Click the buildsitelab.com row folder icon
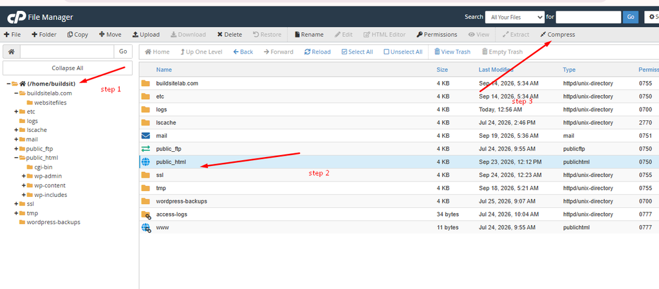The width and height of the screenshot is (659, 289). (146, 83)
